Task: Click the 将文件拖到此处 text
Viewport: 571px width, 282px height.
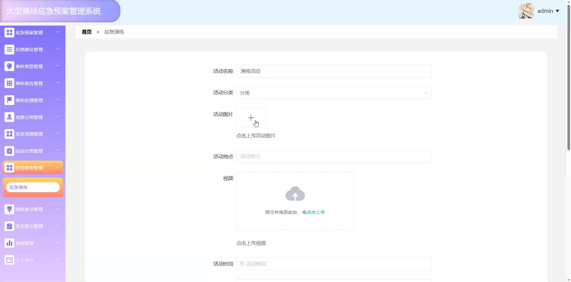Action: [281, 212]
